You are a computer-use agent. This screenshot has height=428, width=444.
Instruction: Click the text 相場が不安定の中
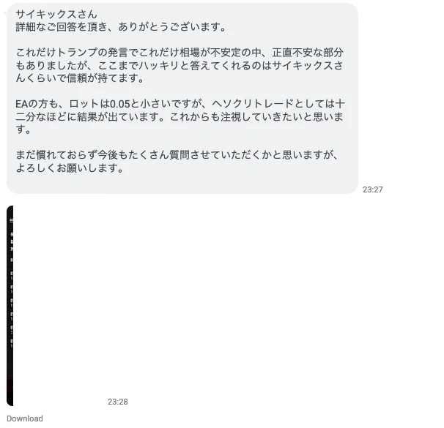pyautogui.click(x=221, y=52)
